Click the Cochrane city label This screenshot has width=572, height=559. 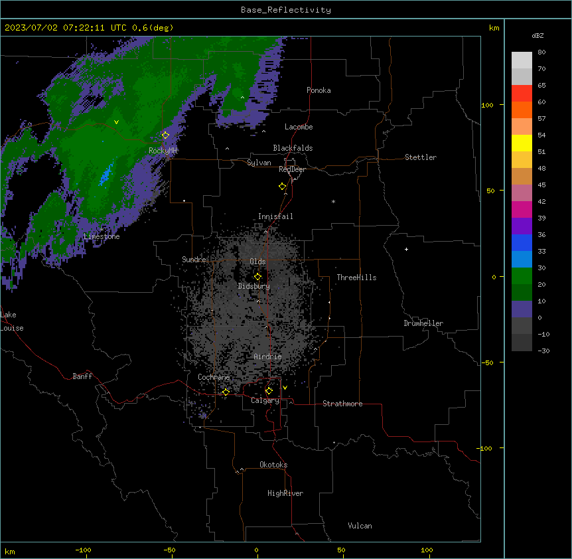click(214, 377)
